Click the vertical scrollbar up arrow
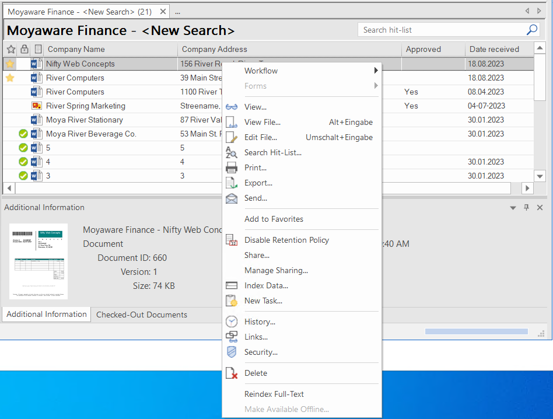 (540, 48)
